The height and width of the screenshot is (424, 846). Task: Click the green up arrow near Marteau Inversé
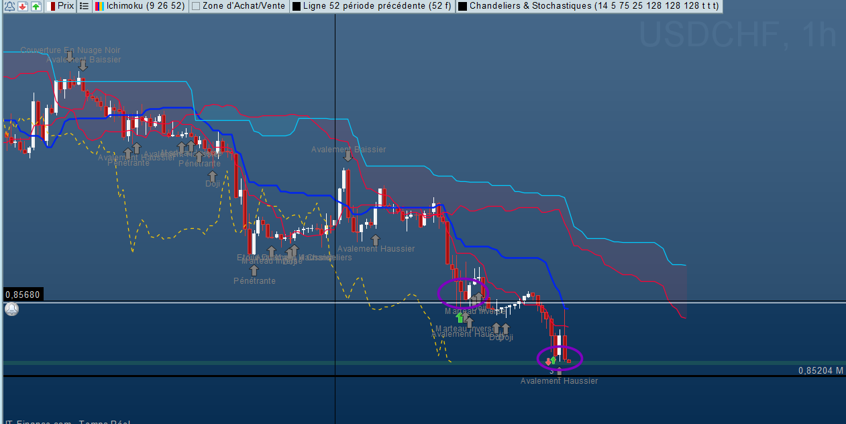(x=460, y=317)
